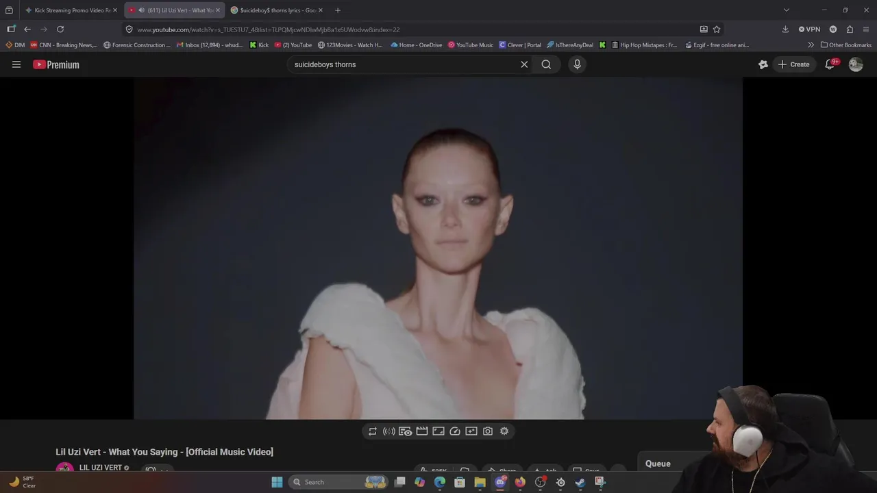Open the Hip Hop Mixtapes bookmark
The height and width of the screenshot is (493, 877).
point(644,45)
